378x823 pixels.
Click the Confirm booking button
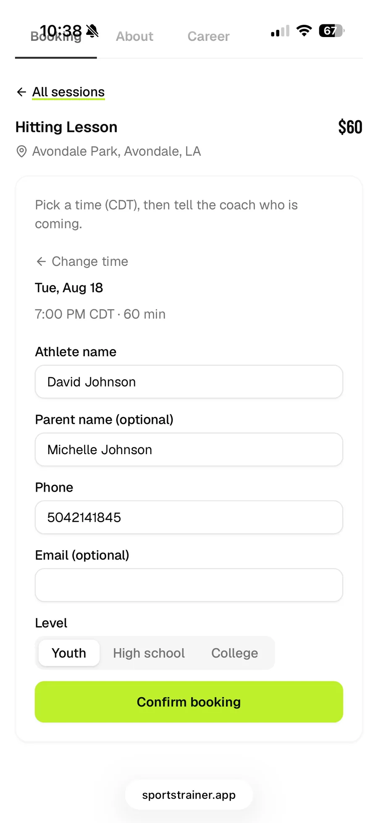189,702
